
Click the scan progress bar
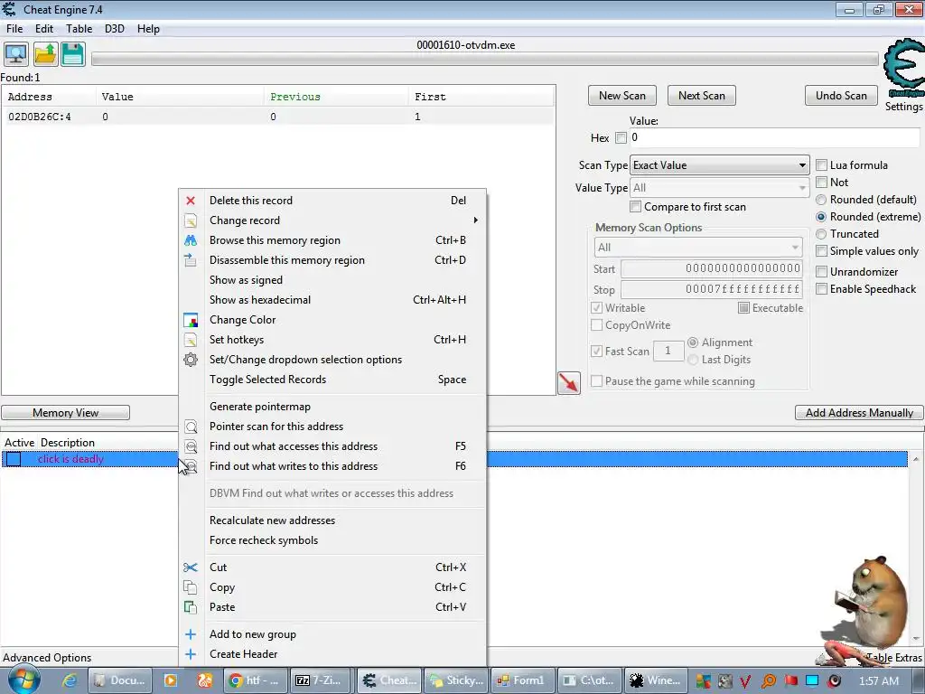484,59
